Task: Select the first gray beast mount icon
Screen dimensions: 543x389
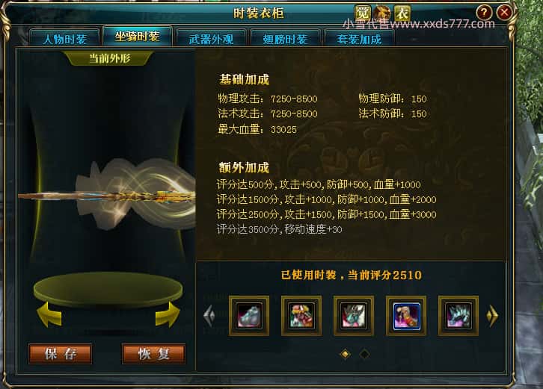Action: coord(249,316)
